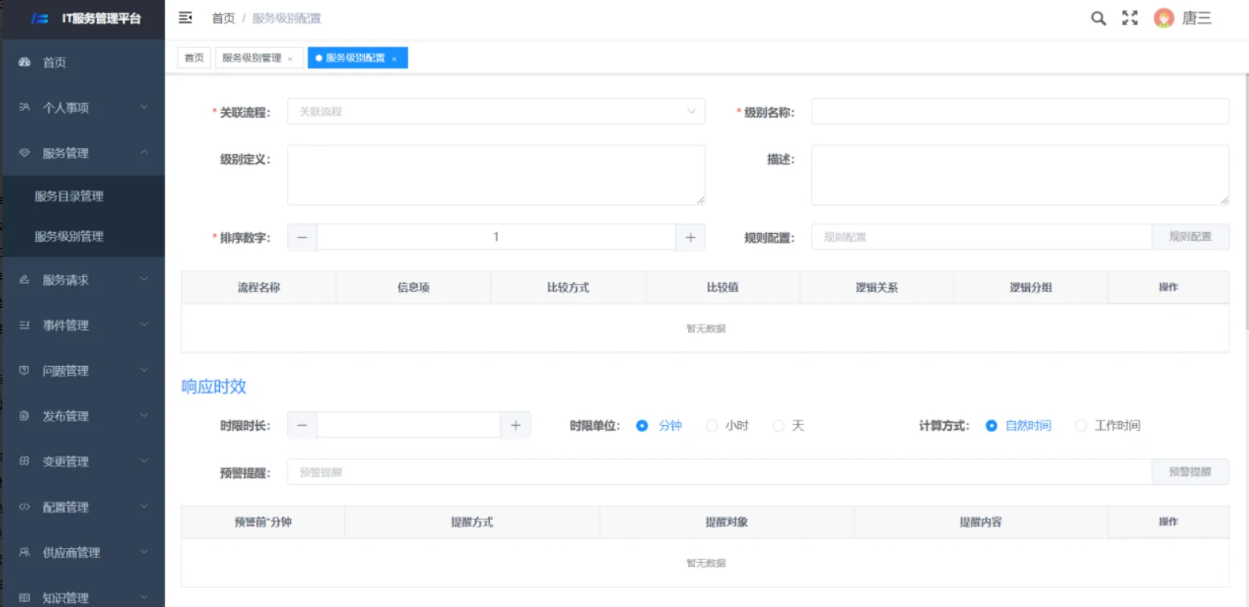
Task: Close the 服务级别配置 tab
Action: click(x=394, y=58)
